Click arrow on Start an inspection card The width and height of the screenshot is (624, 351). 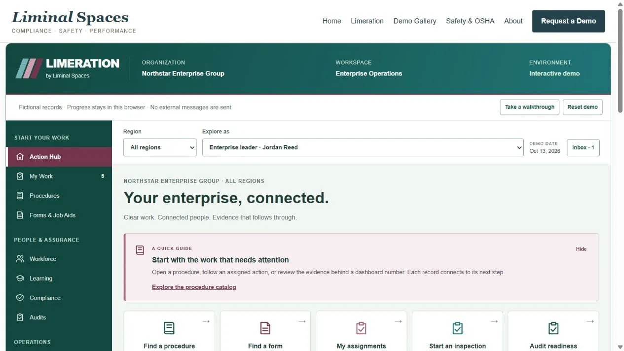494,321
